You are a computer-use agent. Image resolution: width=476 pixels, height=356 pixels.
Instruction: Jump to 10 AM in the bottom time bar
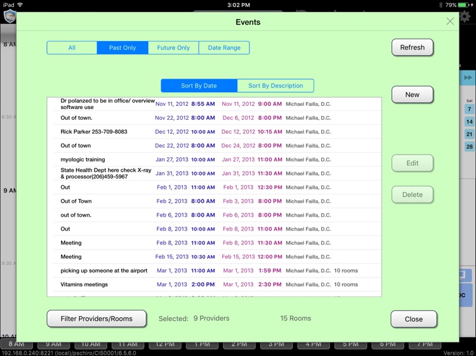click(91, 345)
